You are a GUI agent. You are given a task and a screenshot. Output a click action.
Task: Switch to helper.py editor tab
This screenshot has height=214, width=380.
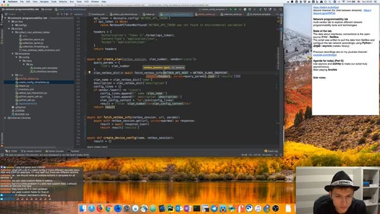tap(149, 14)
